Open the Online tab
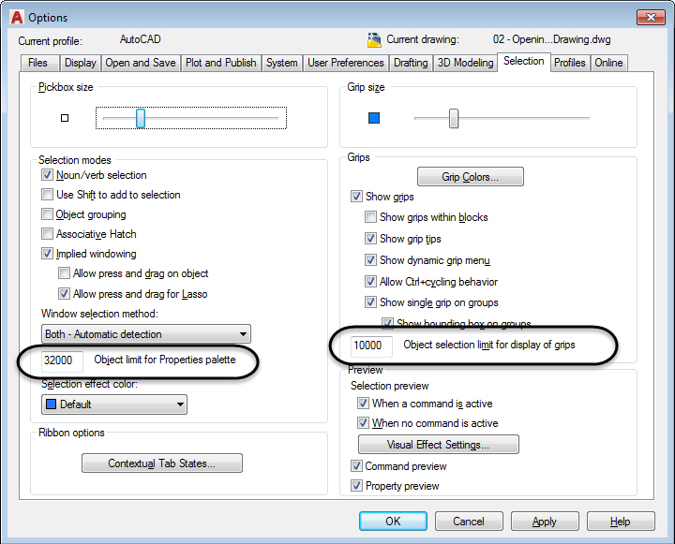 (608, 63)
